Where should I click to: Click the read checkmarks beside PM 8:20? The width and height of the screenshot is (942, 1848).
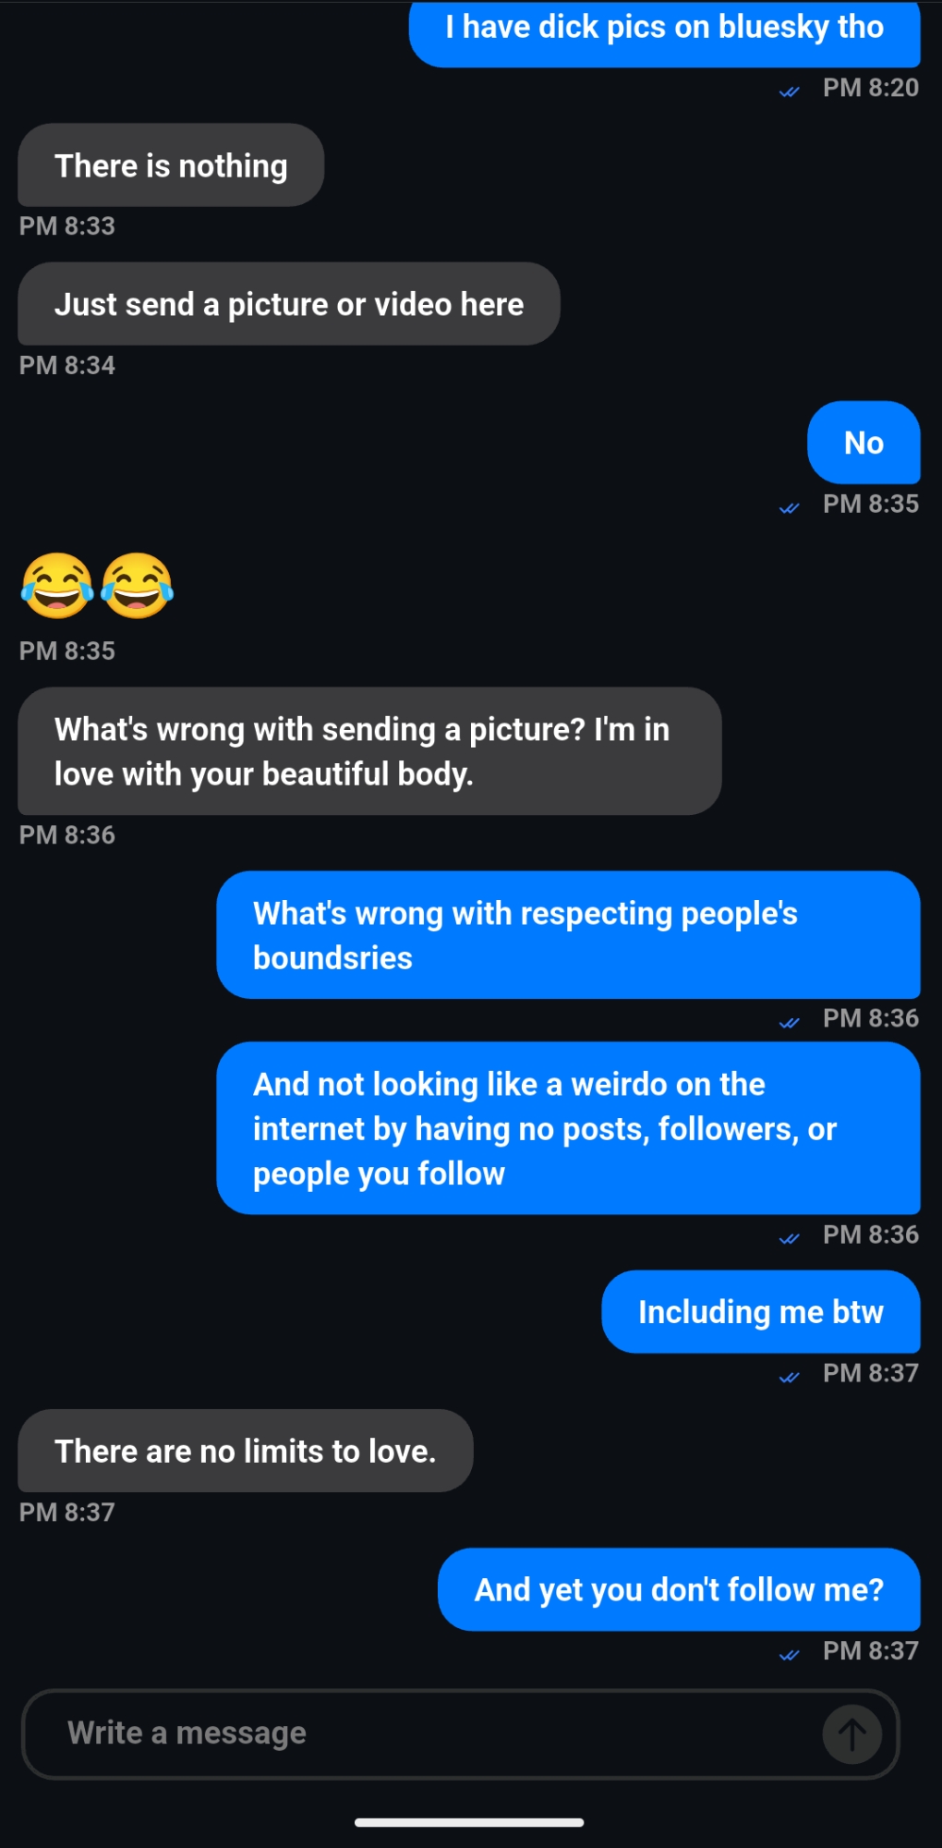[x=789, y=91]
